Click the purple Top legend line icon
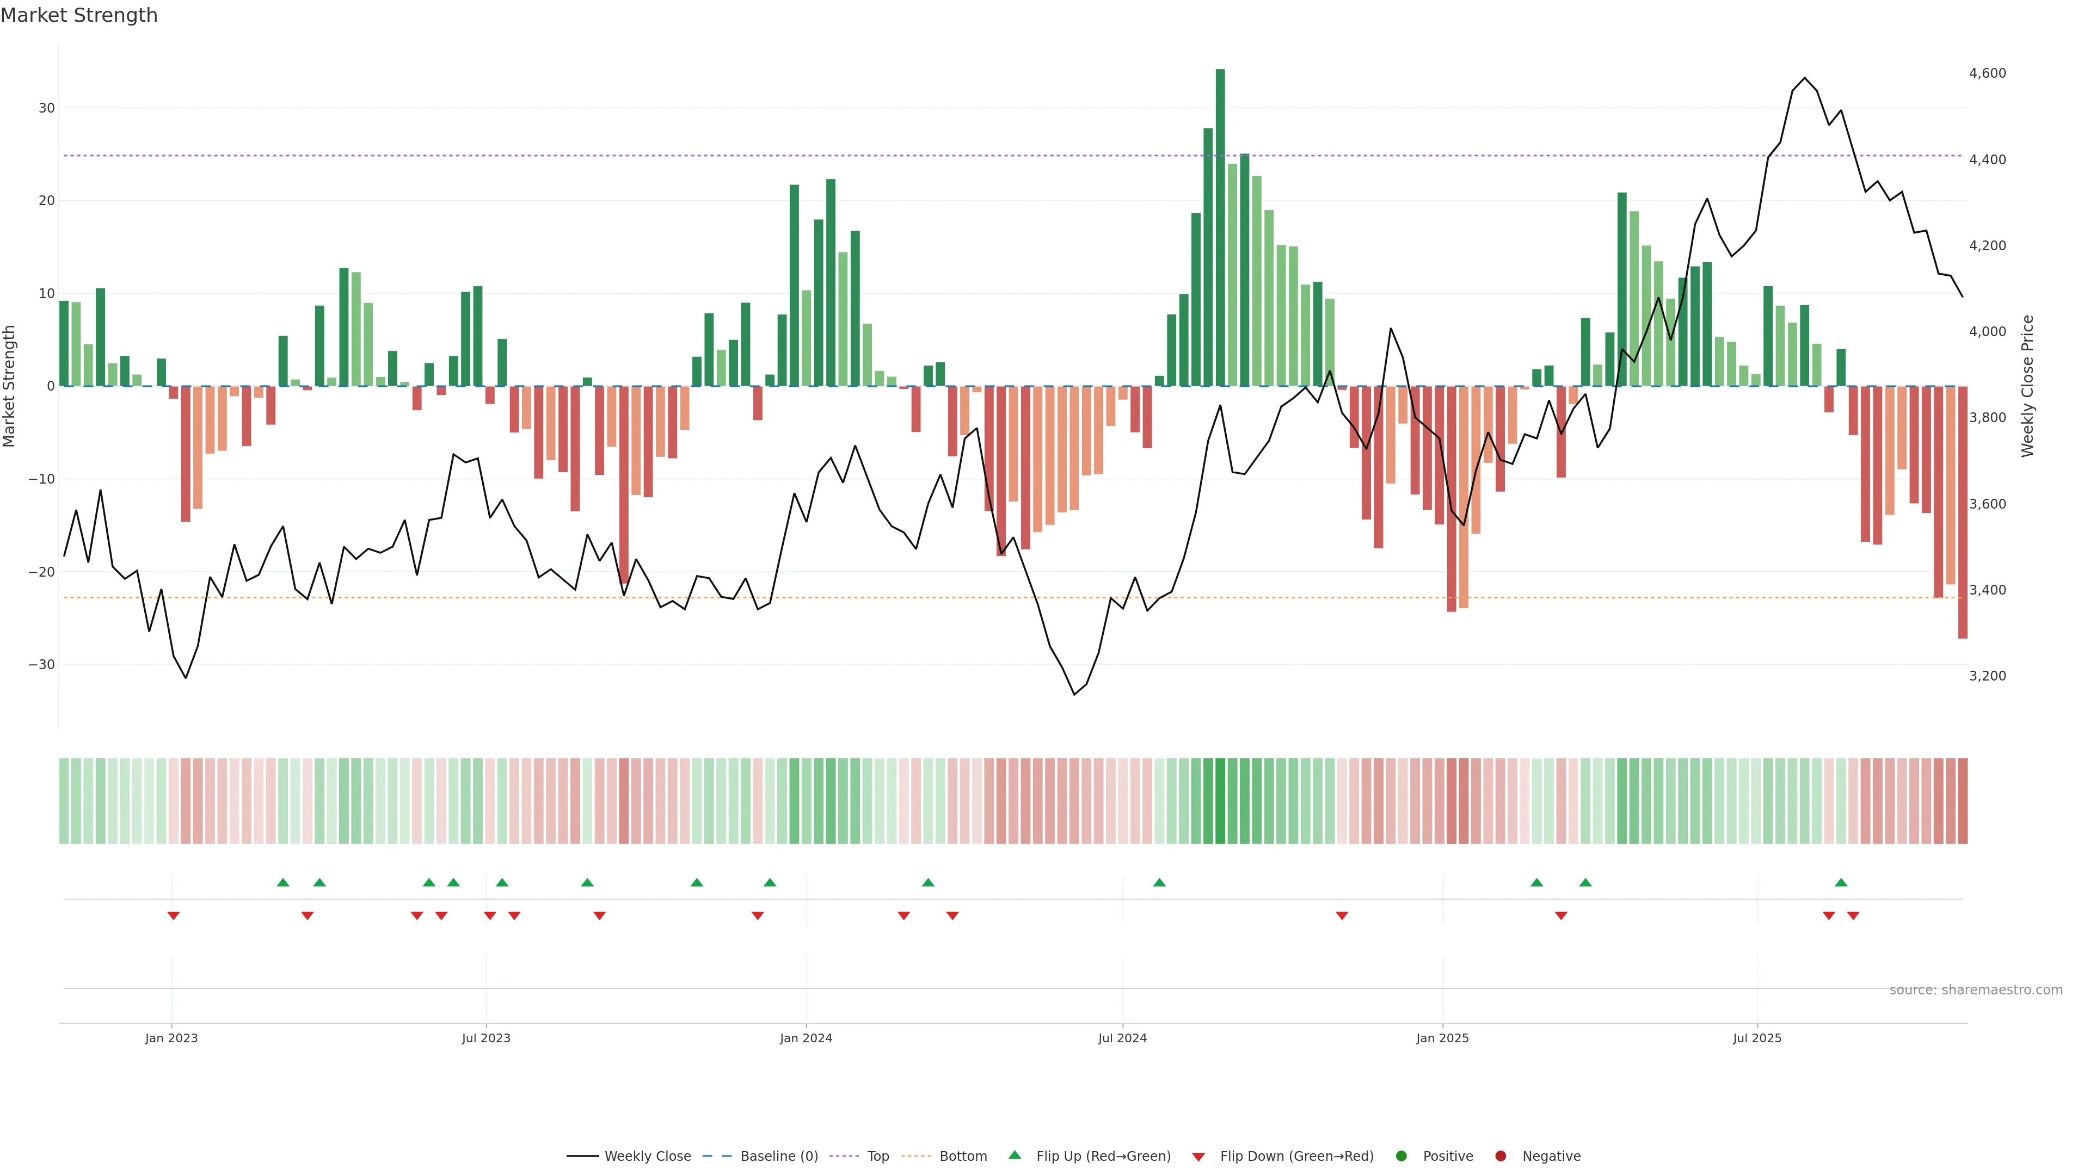Screen dimensions: 2090x1175 [845, 1157]
